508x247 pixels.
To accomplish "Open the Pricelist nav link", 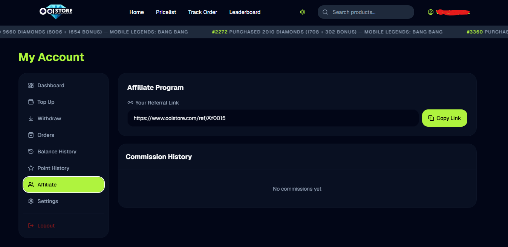I will pos(166,12).
